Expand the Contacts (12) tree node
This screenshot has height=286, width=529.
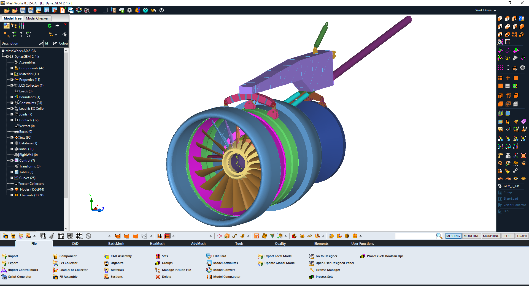point(12,120)
